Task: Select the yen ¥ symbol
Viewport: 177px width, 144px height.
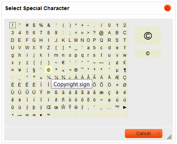Action: coord(19,70)
